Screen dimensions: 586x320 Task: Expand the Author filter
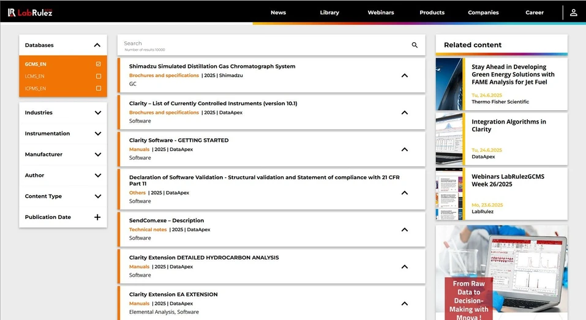pyautogui.click(x=97, y=175)
